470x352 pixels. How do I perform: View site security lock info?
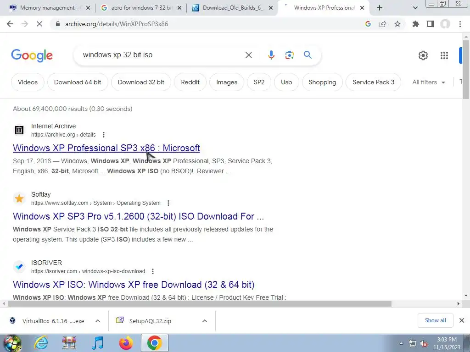click(x=57, y=24)
